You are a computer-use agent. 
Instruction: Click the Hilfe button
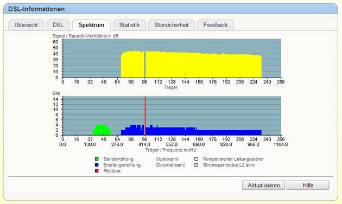pos(308,185)
